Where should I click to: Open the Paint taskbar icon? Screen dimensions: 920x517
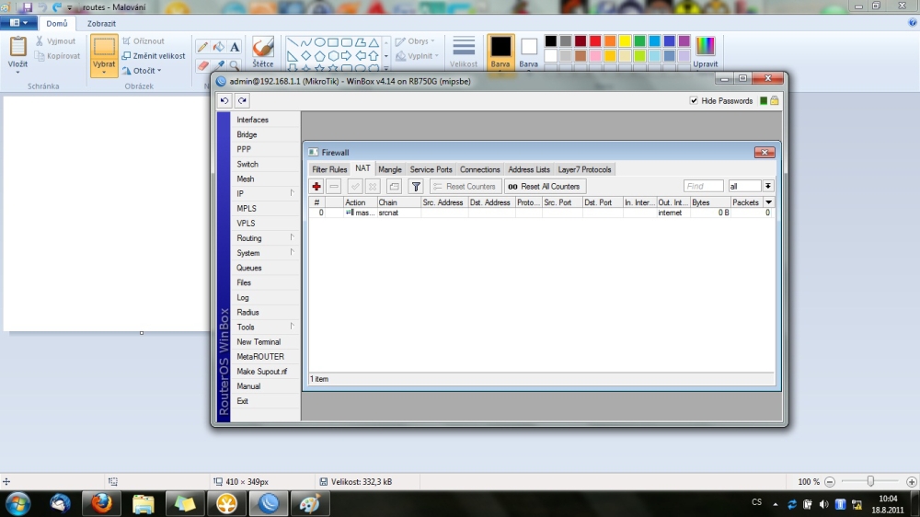[310, 503]
